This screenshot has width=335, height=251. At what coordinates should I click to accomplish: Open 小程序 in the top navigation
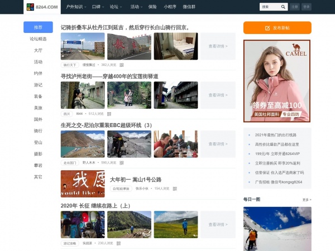(x=170, y=7)
